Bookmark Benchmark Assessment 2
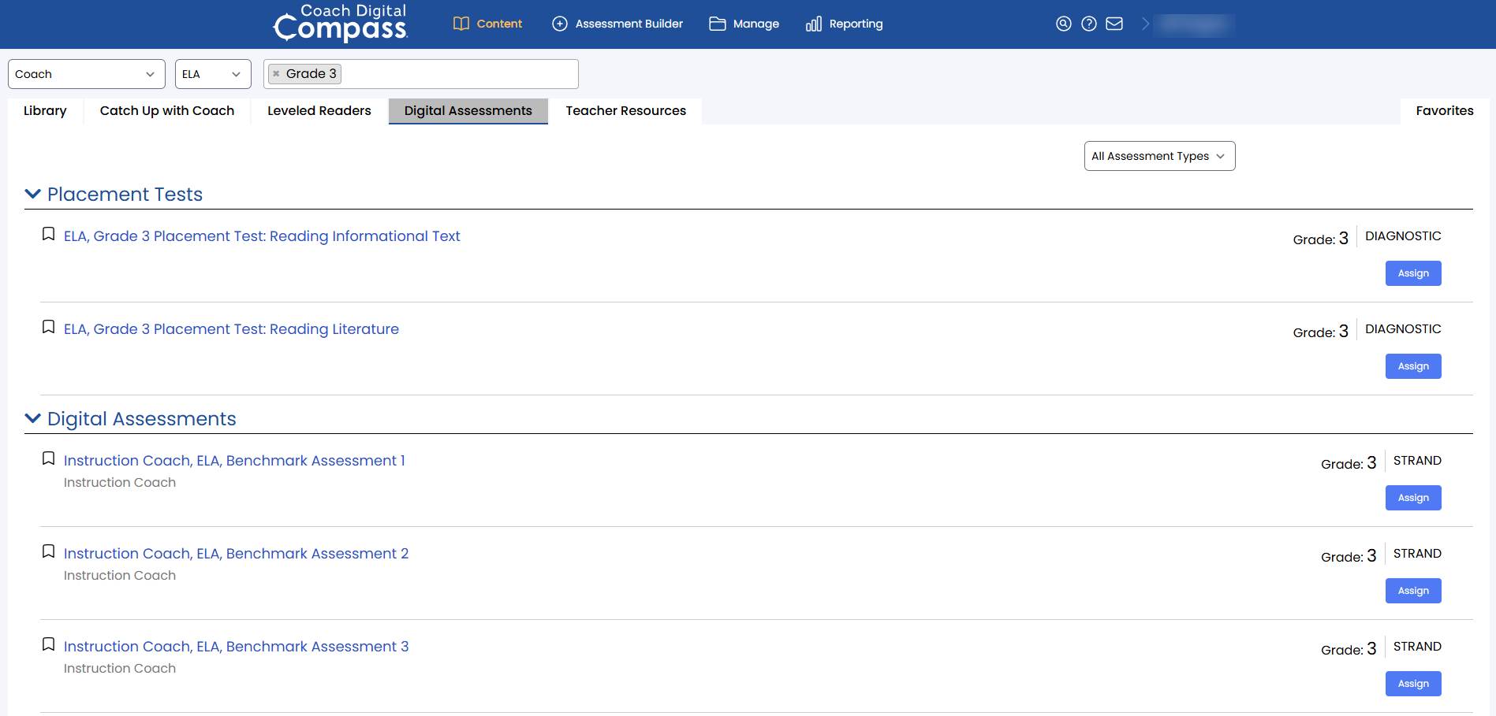Screen dimensions: 1496x716 (48, 551)
